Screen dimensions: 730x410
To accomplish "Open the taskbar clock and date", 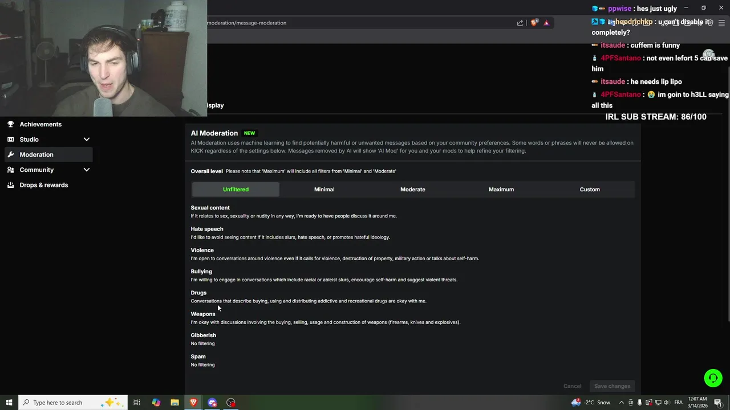I will coord(697,403).
